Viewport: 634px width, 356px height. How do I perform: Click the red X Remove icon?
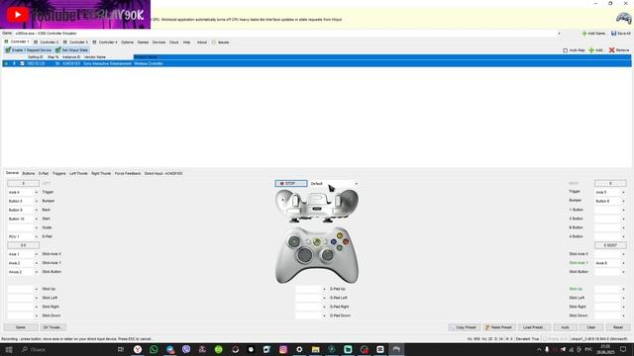click(x=612, y=50)
